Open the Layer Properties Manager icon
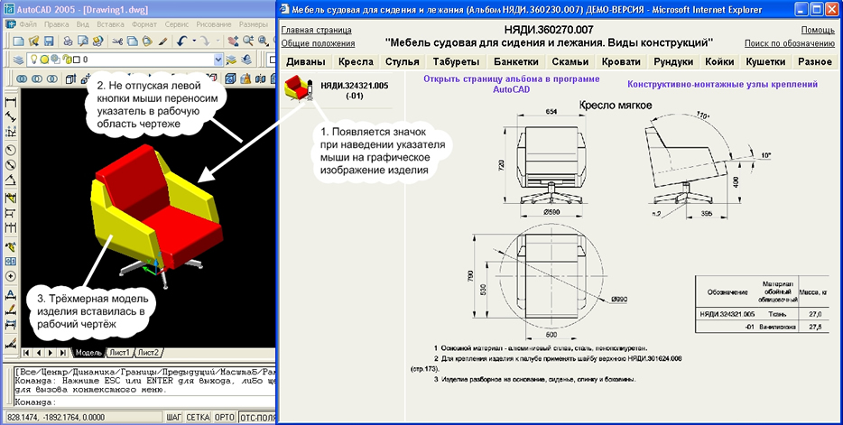This screenshot has width=843, height=425. click(x=18, y=60)
